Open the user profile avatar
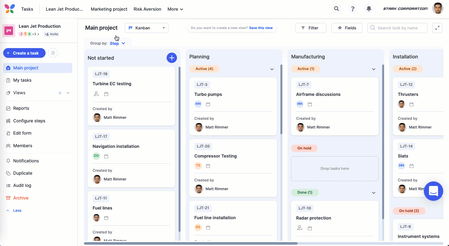 tap(438, 8)
